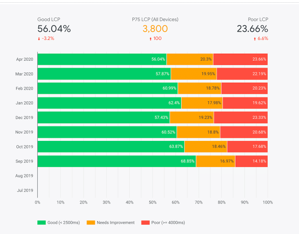The height and width of the screenshot is (234, 299).
Task: Click the Oct 2019 axis label
Action: [24, 147]
